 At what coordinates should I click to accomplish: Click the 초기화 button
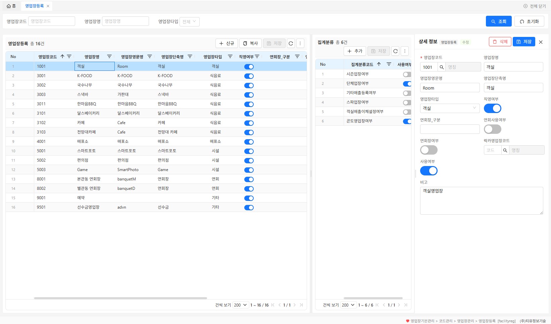point(529,21)
